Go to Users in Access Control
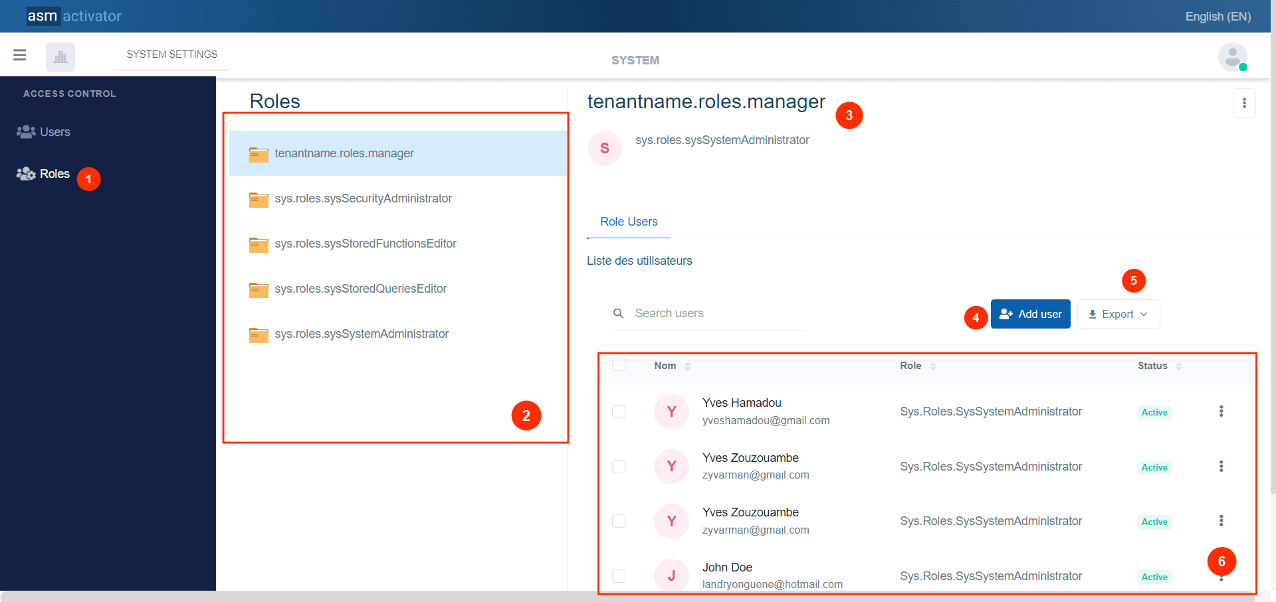Image resolution: width=1276 pixels, height=602 pixels. pos(54,132)
